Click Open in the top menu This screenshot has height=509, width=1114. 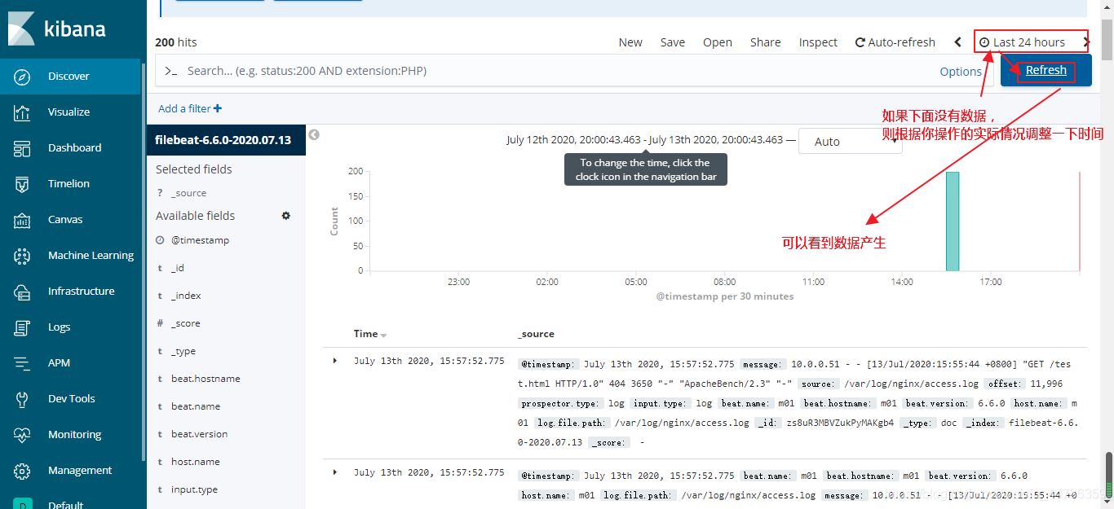718,42
